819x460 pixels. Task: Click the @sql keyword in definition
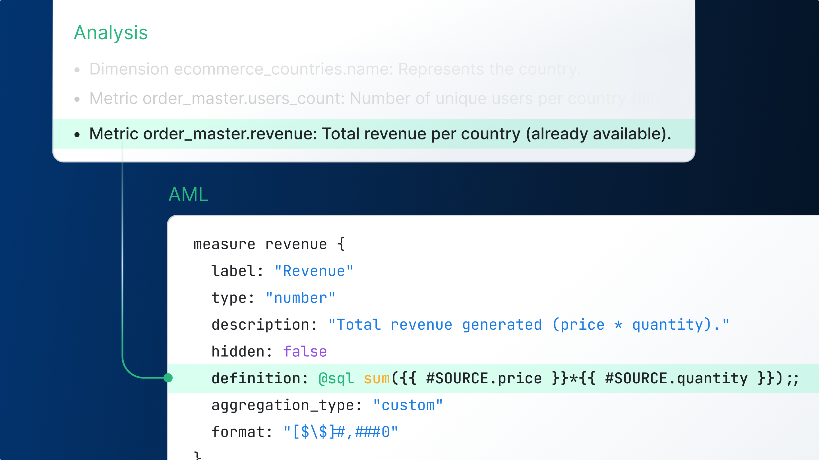(336, 379)
